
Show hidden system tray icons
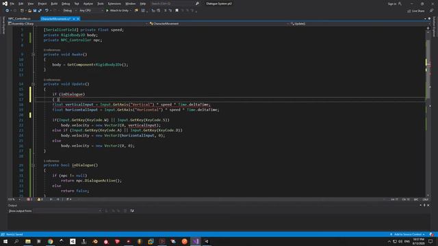pyautogui.click(x=389, y=241)
